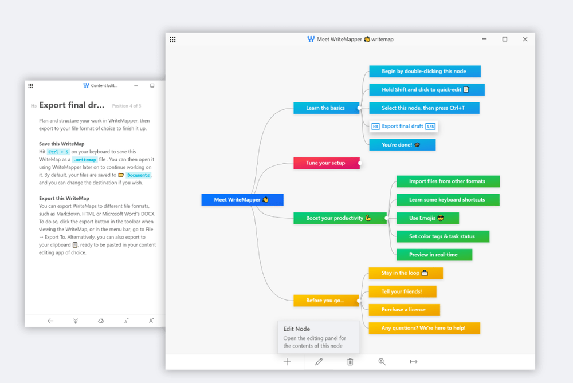Viewport: 573px width, 383px height.
Task: Select Hold Shift and click to quick-edit node
Action: (427, 89)
